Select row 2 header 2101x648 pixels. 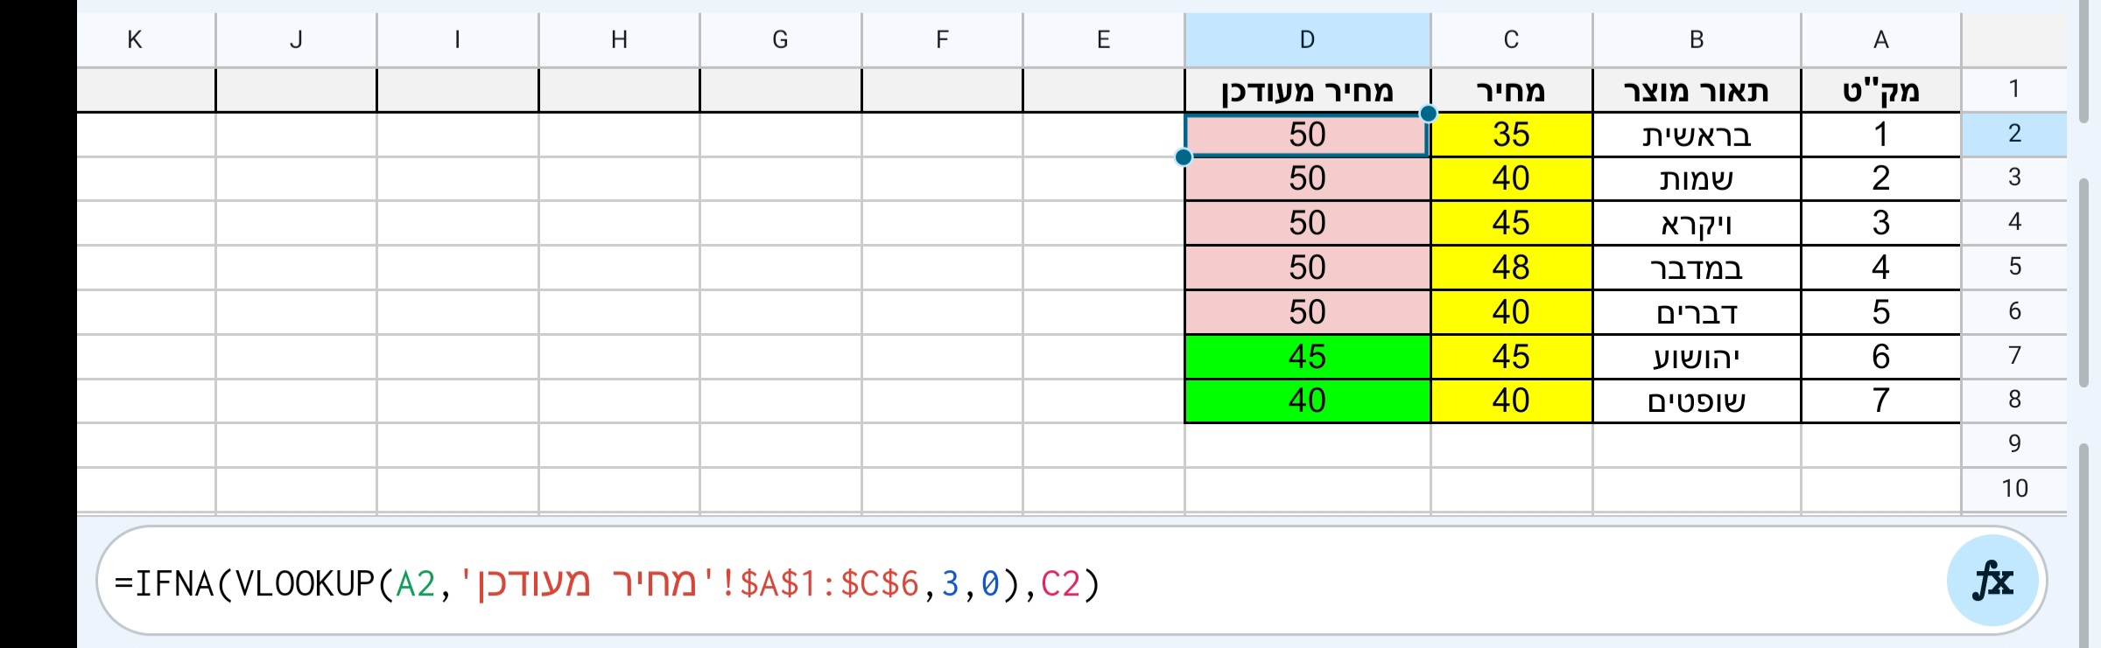(x=2013, y=134)
